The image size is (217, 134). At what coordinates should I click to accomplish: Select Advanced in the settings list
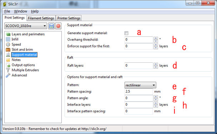tap(19, 75)
